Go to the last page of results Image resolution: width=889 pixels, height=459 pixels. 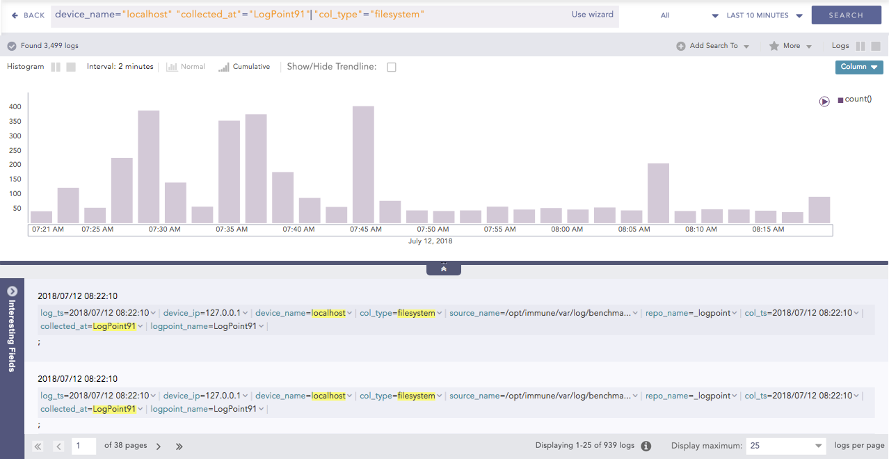pos(179,446)
